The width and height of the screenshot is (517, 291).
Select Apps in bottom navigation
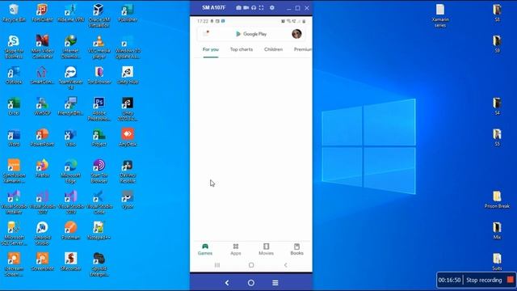[235, 249]
